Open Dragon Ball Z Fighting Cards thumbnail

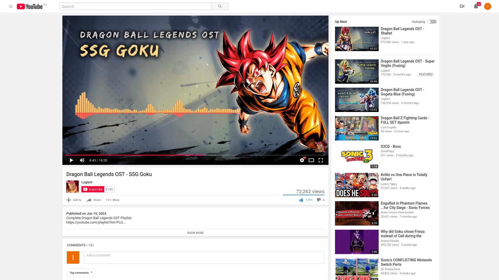pyautogui.click(x=357, y=128)
